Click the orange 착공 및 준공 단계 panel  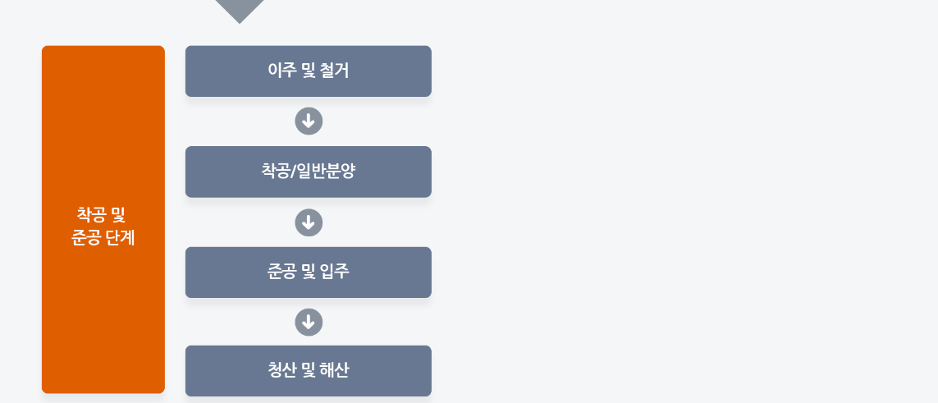[x=103, y=219]
